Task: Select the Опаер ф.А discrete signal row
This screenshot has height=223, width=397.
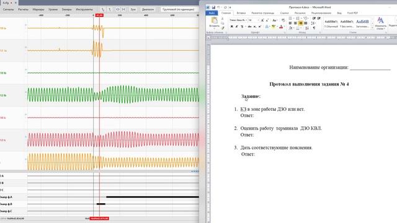Action: [99, 197]
